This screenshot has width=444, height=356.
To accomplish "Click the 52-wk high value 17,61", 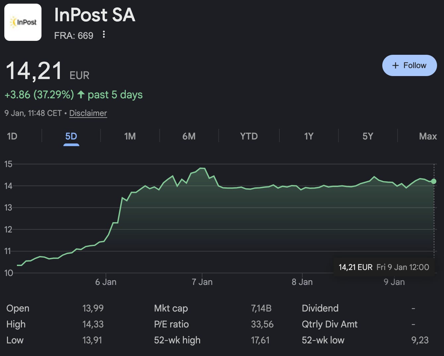I will [260, 340].
